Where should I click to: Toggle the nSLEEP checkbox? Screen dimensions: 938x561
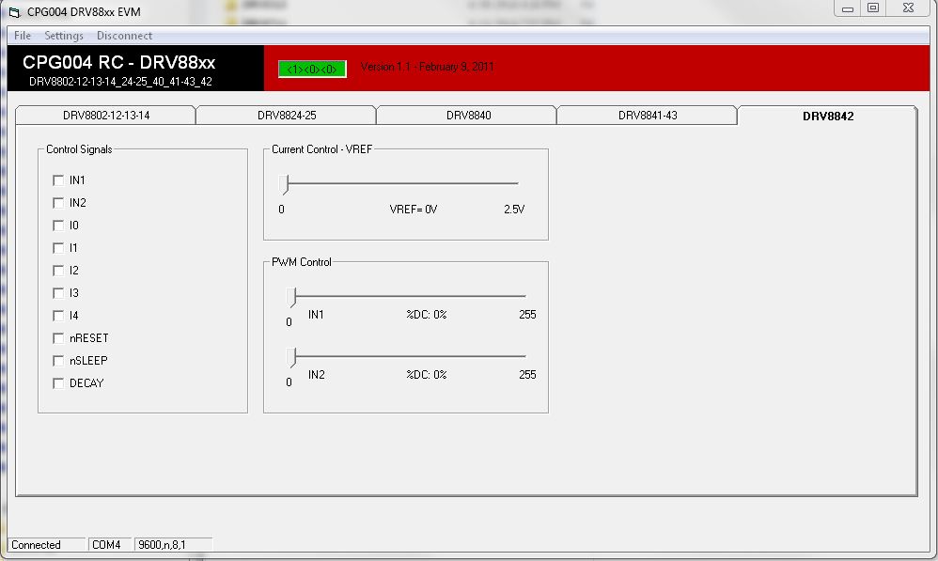click(58, 361)
